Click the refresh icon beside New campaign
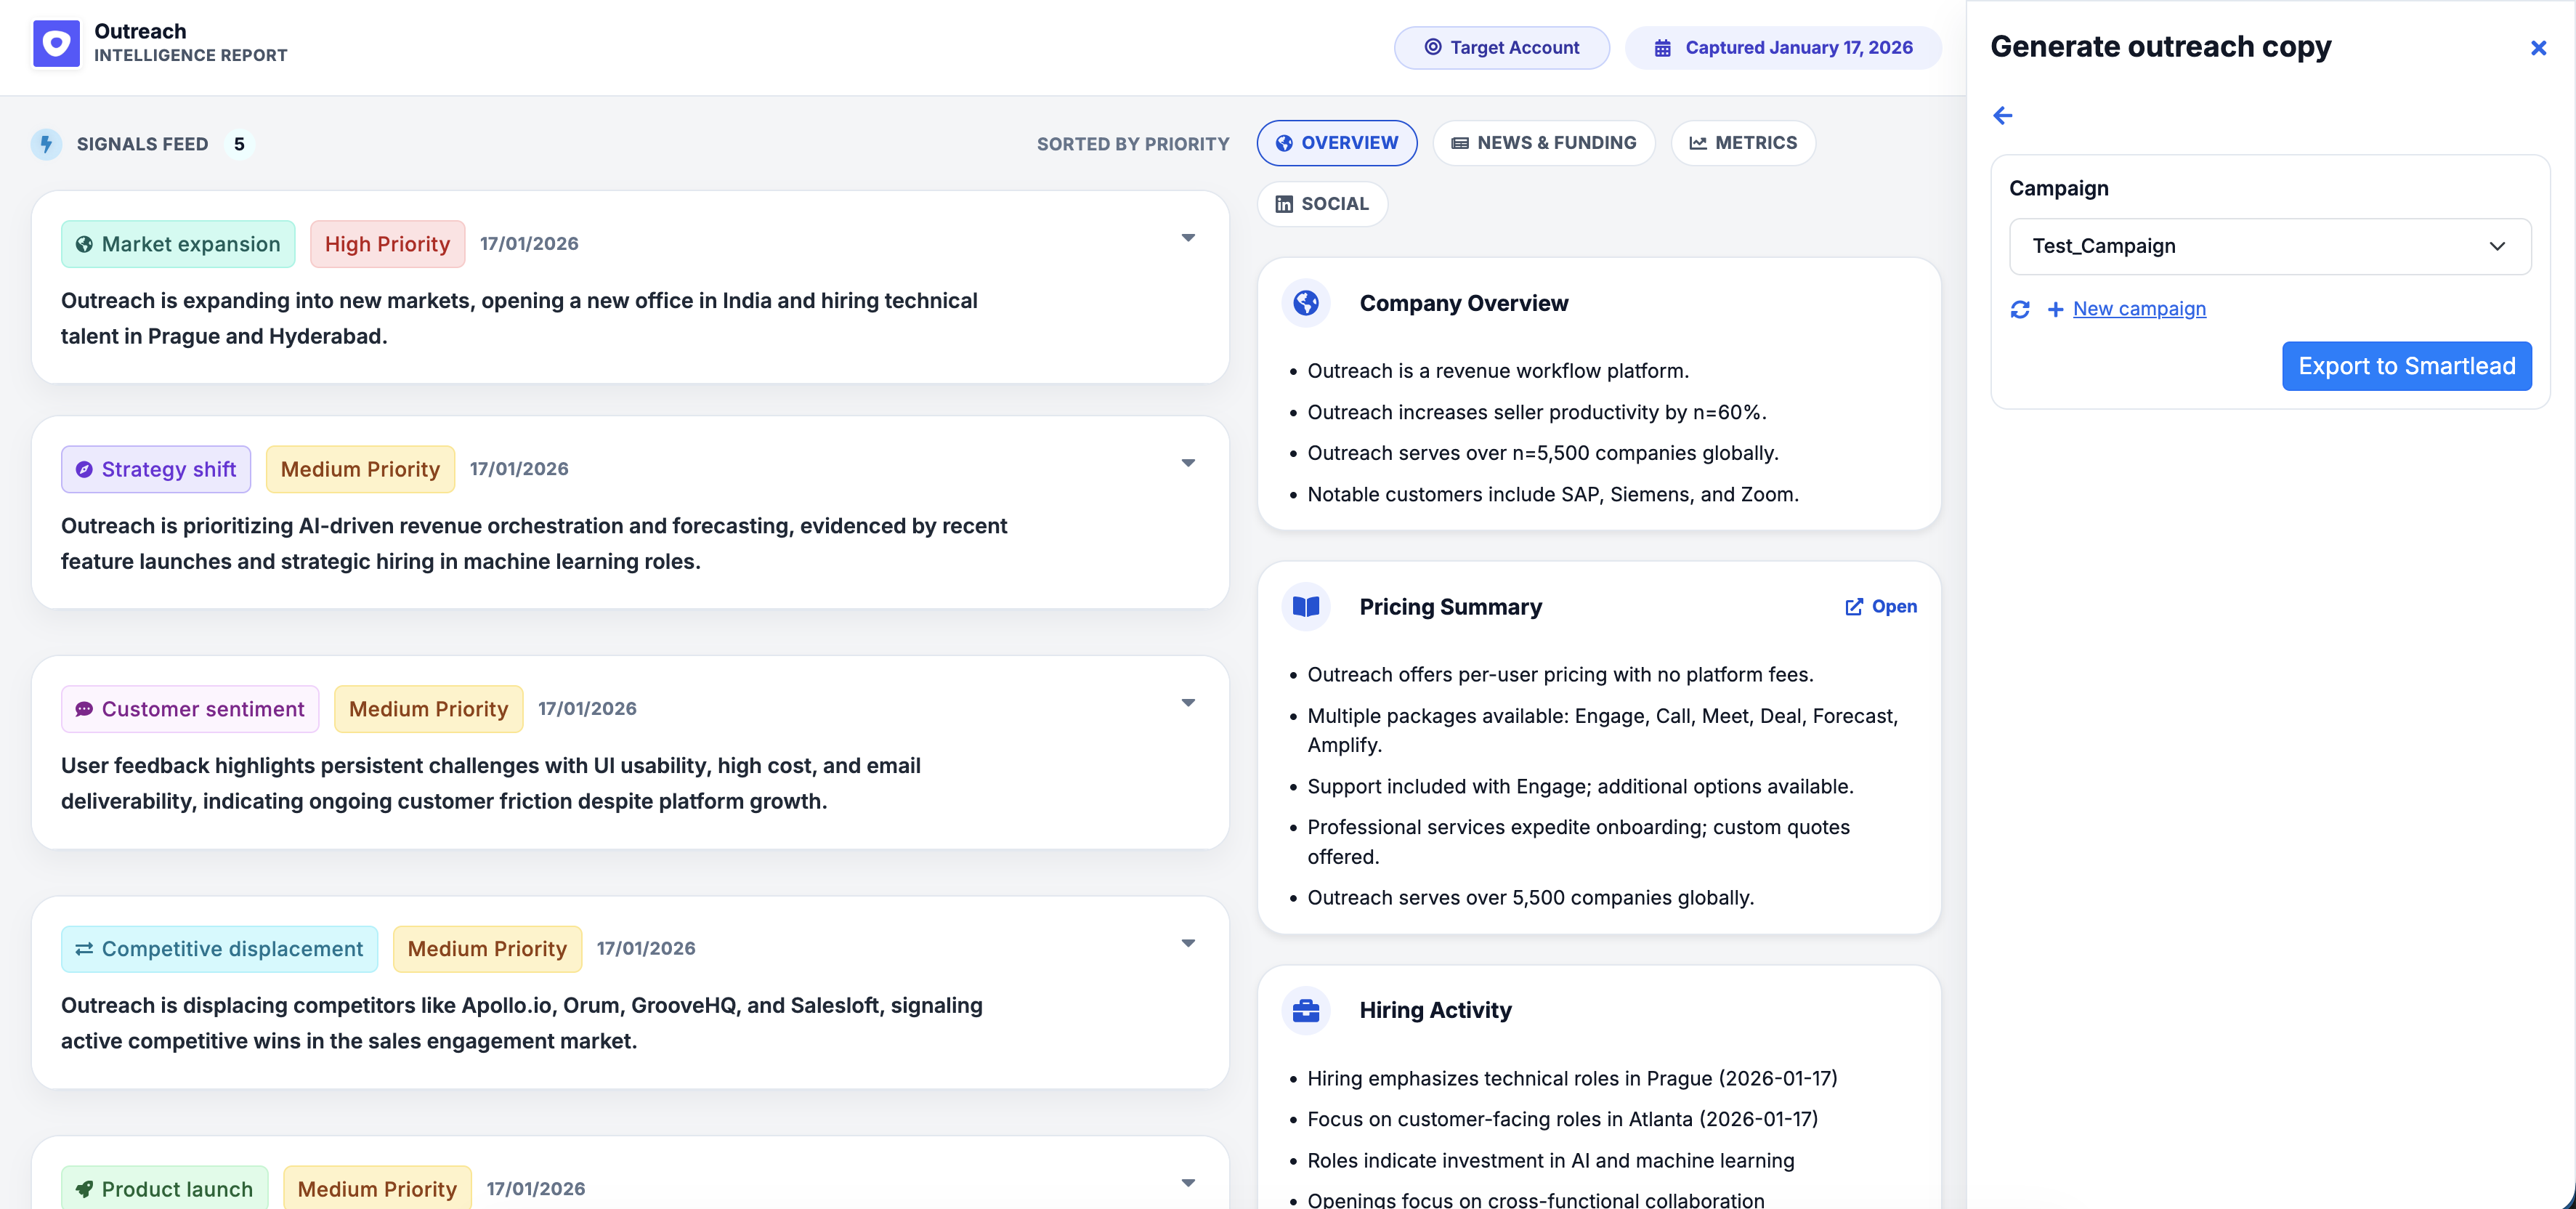Viewport: 2576px width, 1209px height. pyautogui.click(x=2021, y=310)
